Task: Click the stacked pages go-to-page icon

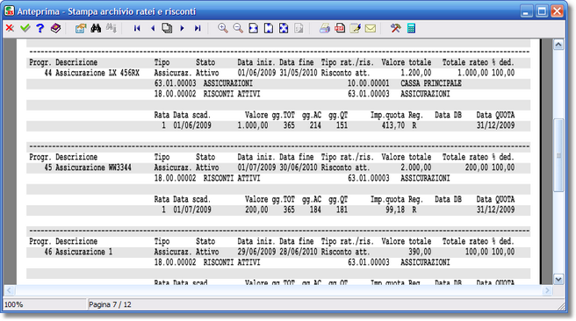Action: 167,28
